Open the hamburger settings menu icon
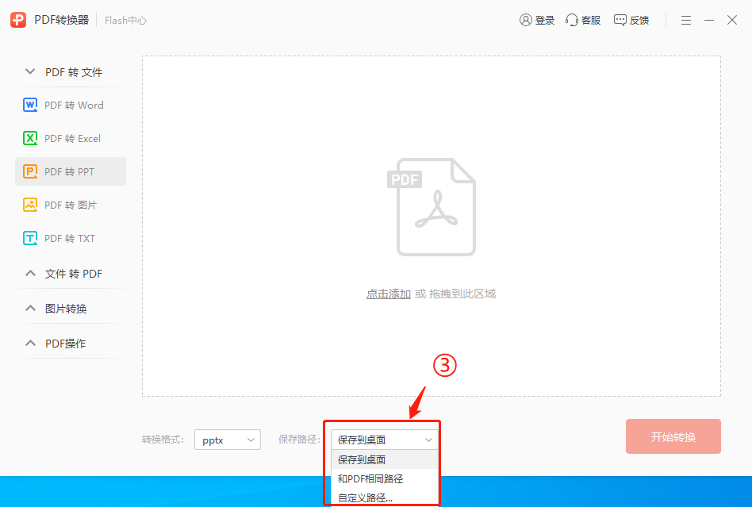This screenshot has height=507, width=752. (x=685, y=20)
